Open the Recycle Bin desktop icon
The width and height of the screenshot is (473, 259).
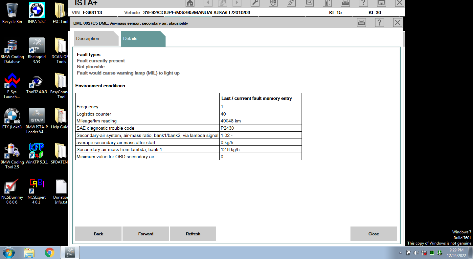coord(12,13)
